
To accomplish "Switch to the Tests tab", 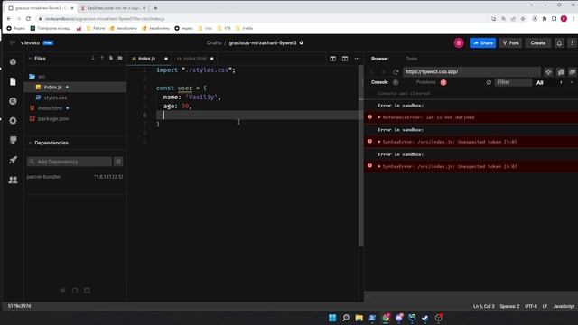I will click(x=412, y=59).
